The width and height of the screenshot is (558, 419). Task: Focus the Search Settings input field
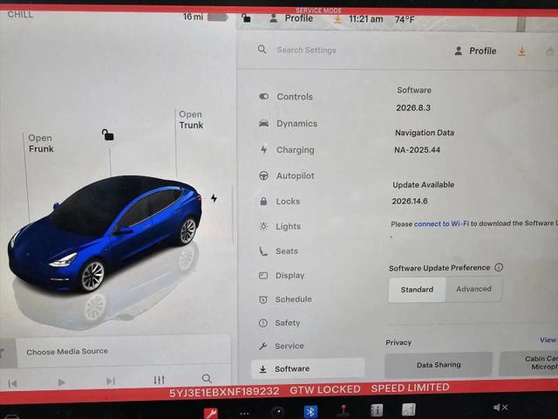click(306, 50)
